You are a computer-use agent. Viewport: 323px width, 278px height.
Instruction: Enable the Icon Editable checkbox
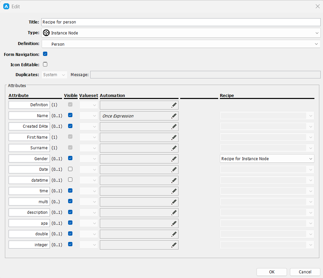point(45,65)
